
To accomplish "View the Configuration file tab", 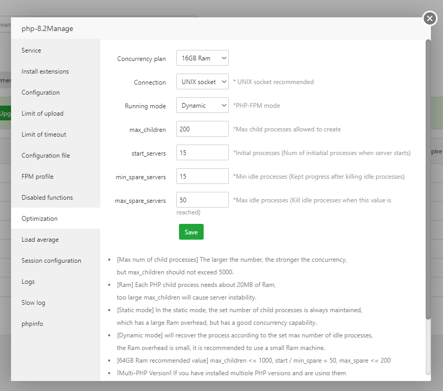I will tap(46, 156).
